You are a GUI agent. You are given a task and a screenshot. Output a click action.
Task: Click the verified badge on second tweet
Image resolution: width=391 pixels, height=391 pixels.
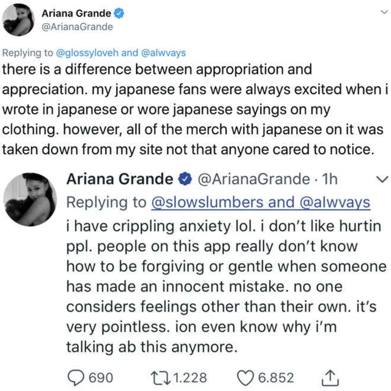pos(184,179)
